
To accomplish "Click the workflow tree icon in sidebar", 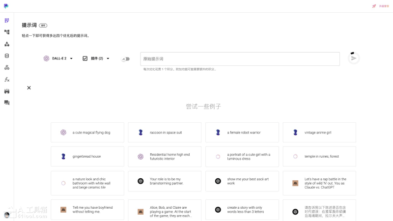I will pyautogui.click(x=7, y=32).
